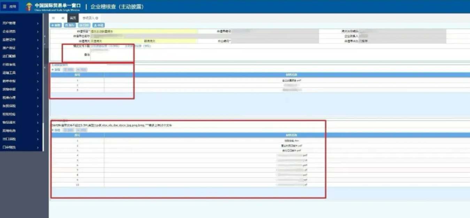Add a new attachment in the bottom file list
The height and width of the screenshot is (218, 470).
(56, 130)
